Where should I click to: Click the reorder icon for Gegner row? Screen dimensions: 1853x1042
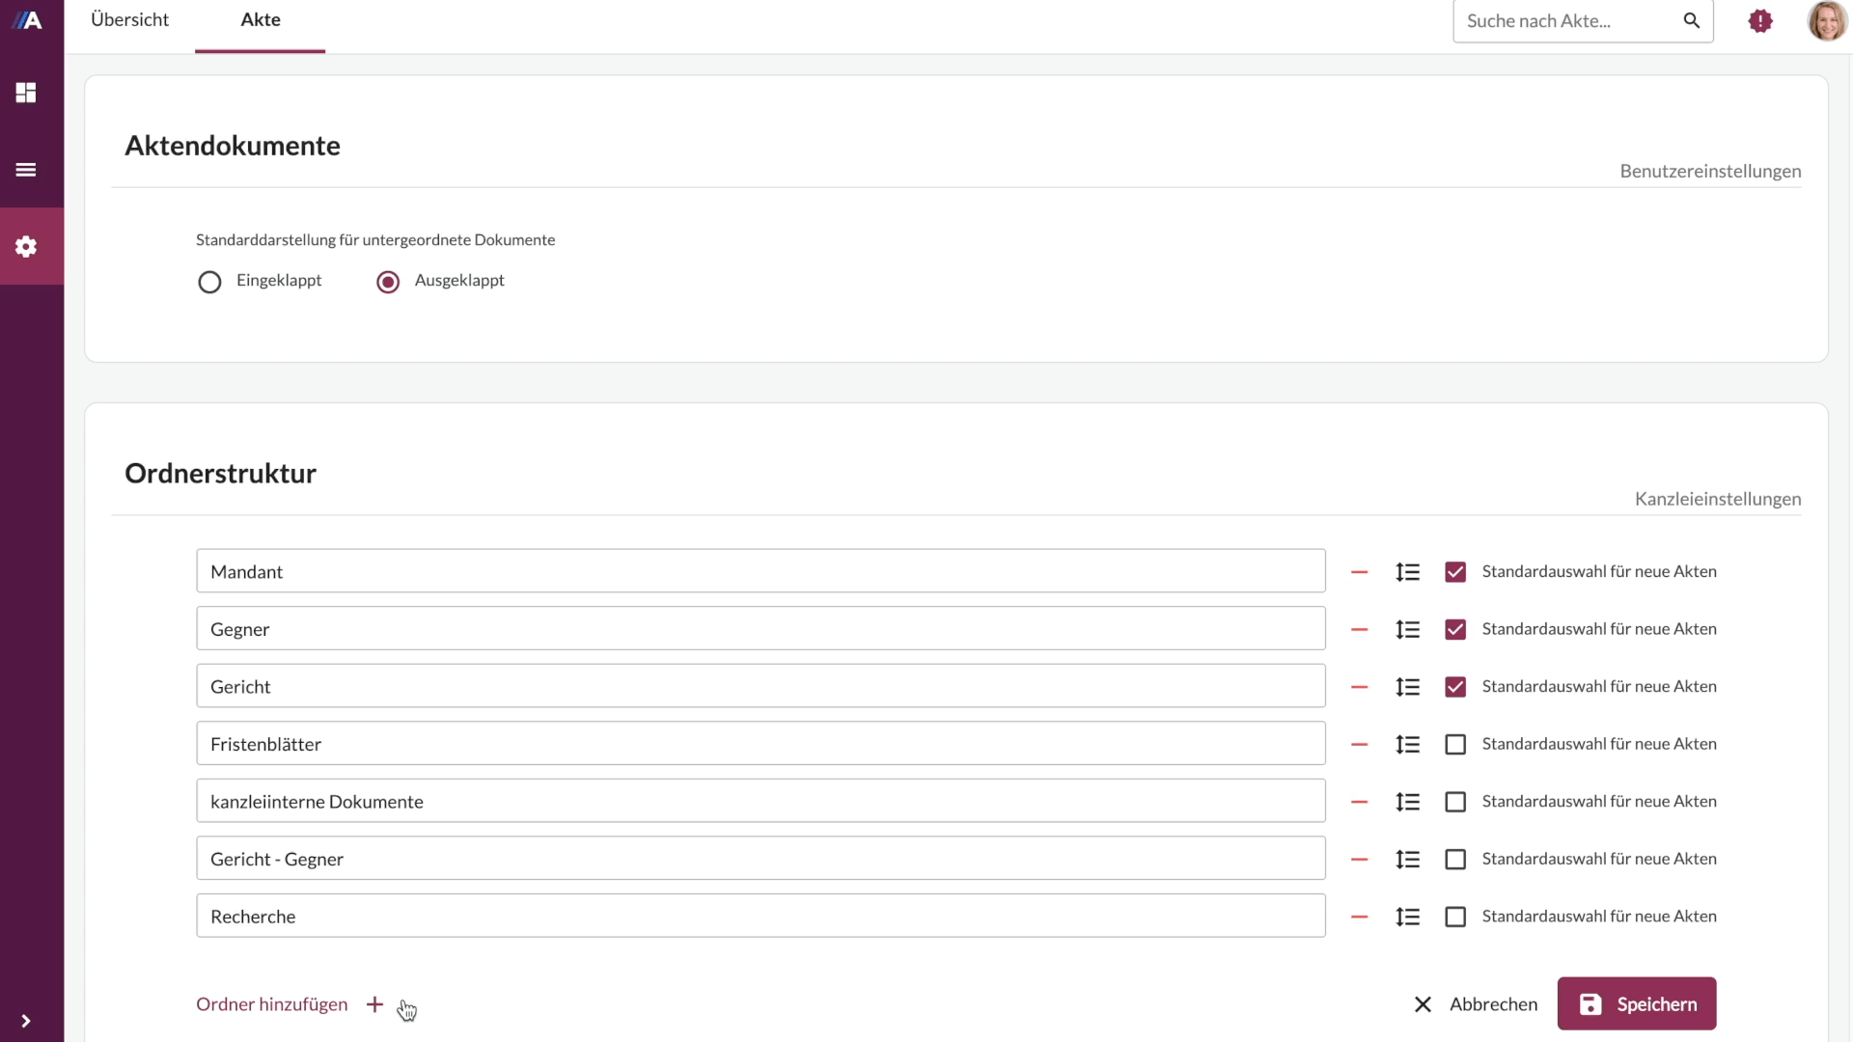click(x=1407, y=629)
